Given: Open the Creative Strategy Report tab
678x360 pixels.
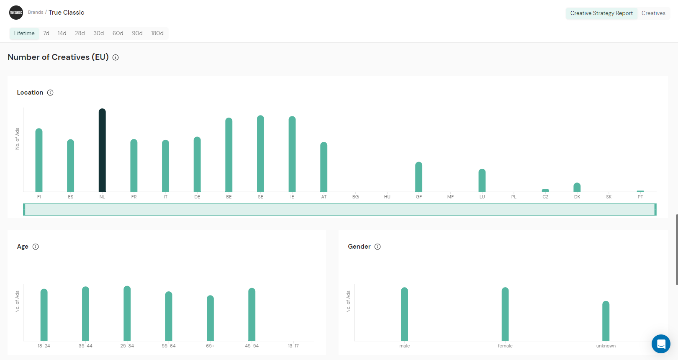Looking at the screenshot, I should pyautogui.click(x=601, y=13).
